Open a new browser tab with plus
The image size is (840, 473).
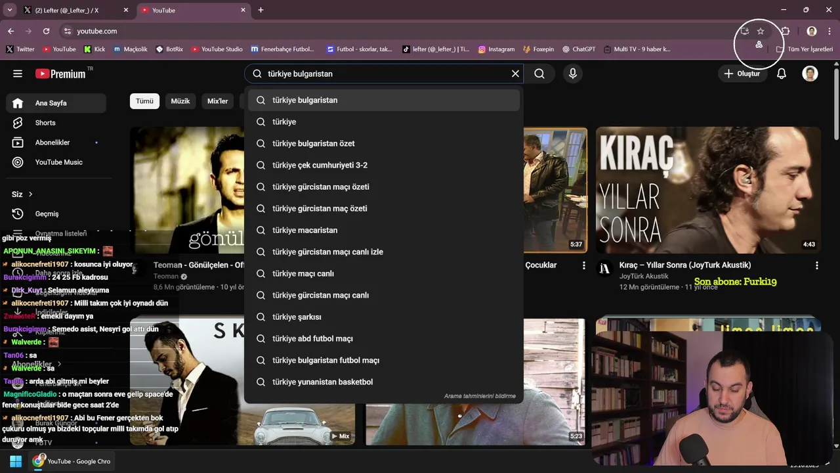point(261,10)
